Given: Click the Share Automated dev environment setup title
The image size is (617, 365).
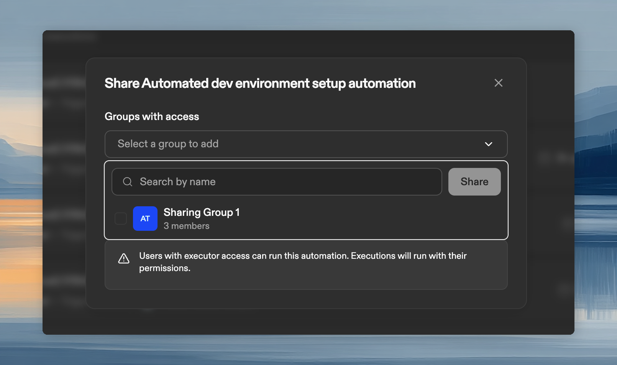Looking at the screenshot, I should coord(260,83).
